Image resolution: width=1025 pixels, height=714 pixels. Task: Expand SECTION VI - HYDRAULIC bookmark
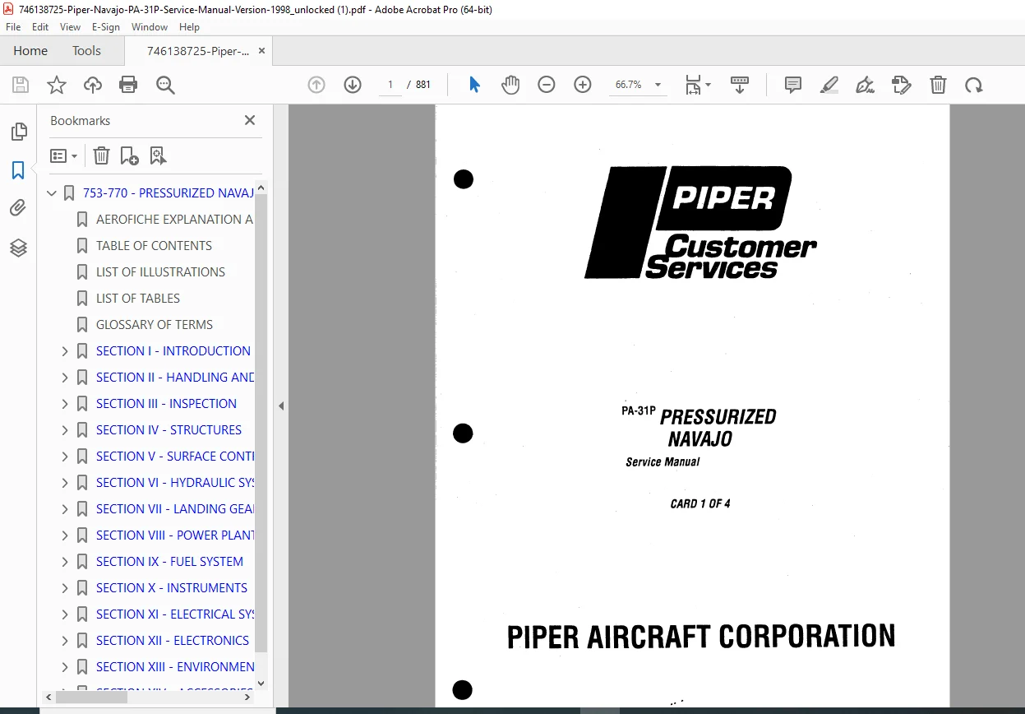tap(65, 483)
